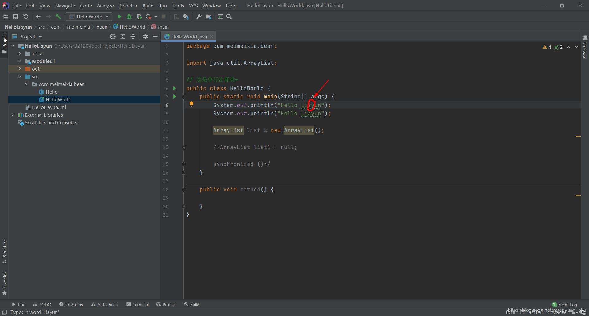Screen dimensions: 589x316
Task: Click Expand All icon in Project panel
Action: (x=123, y=37)
